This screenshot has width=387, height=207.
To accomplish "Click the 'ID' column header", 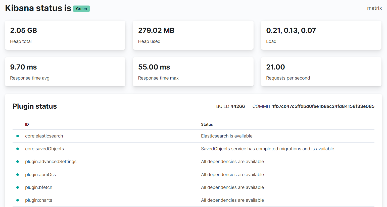I will (x=27, y=124).
